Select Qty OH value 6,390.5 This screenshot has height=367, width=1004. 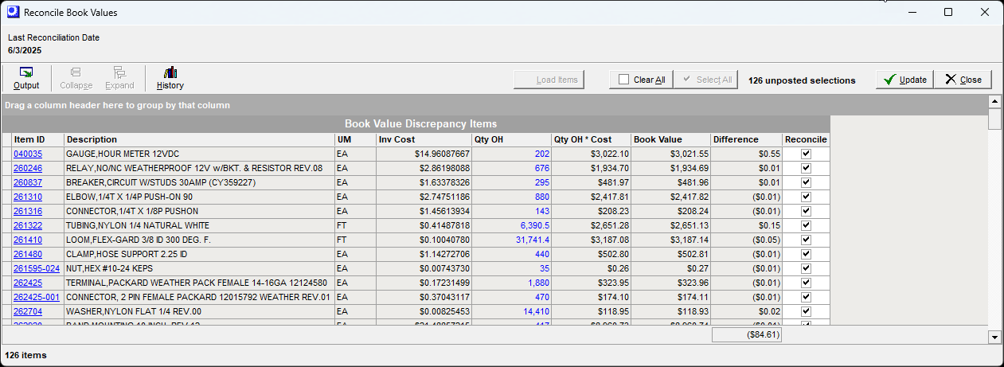coord(535,225)
